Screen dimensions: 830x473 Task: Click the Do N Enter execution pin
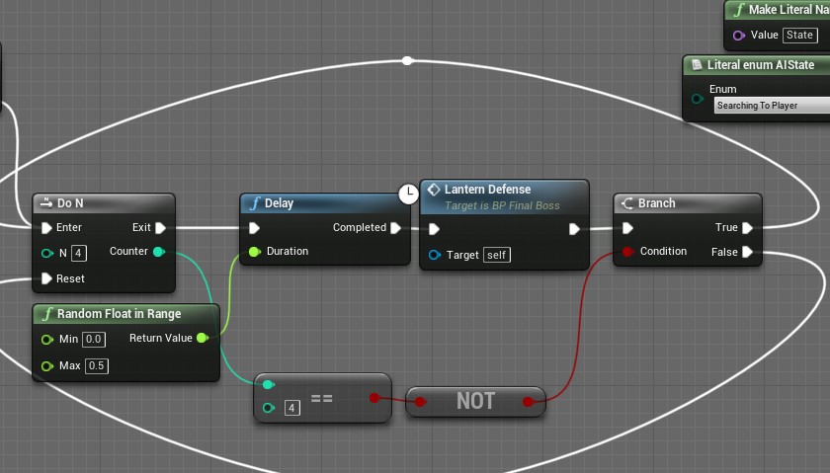46,227
